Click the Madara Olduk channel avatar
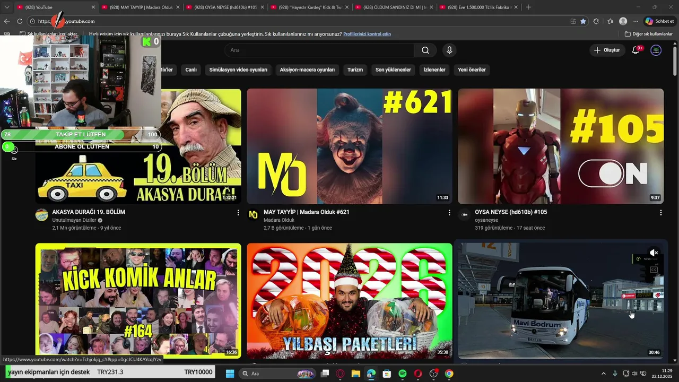 click(x=253, y=214)
